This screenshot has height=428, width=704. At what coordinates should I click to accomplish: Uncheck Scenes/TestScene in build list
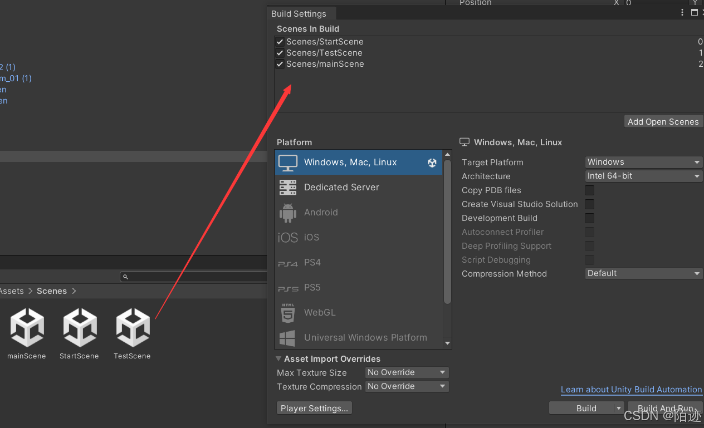tap(280, 53)
